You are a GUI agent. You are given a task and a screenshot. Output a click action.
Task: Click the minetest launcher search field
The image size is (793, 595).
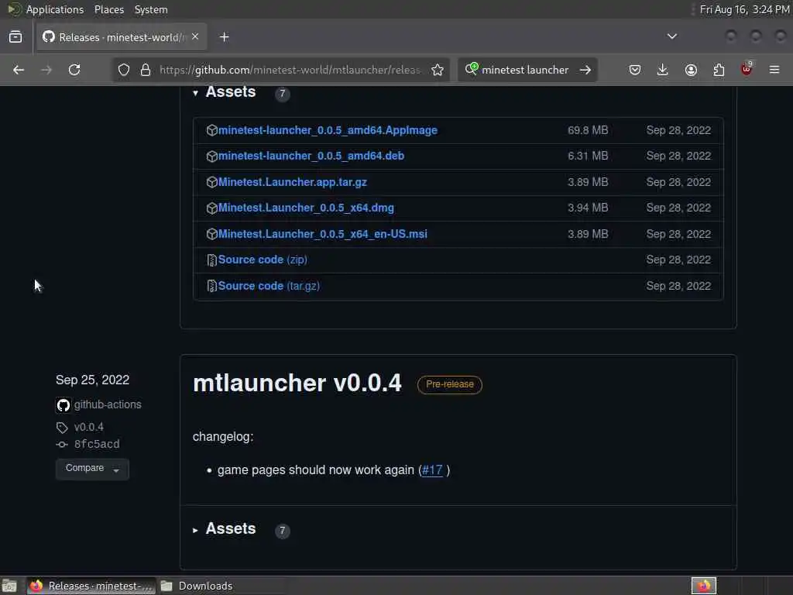point(525,70)
